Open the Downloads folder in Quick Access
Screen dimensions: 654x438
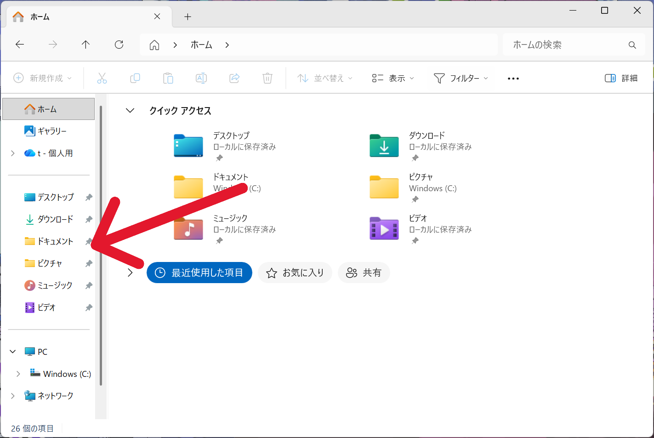point(384,146)
